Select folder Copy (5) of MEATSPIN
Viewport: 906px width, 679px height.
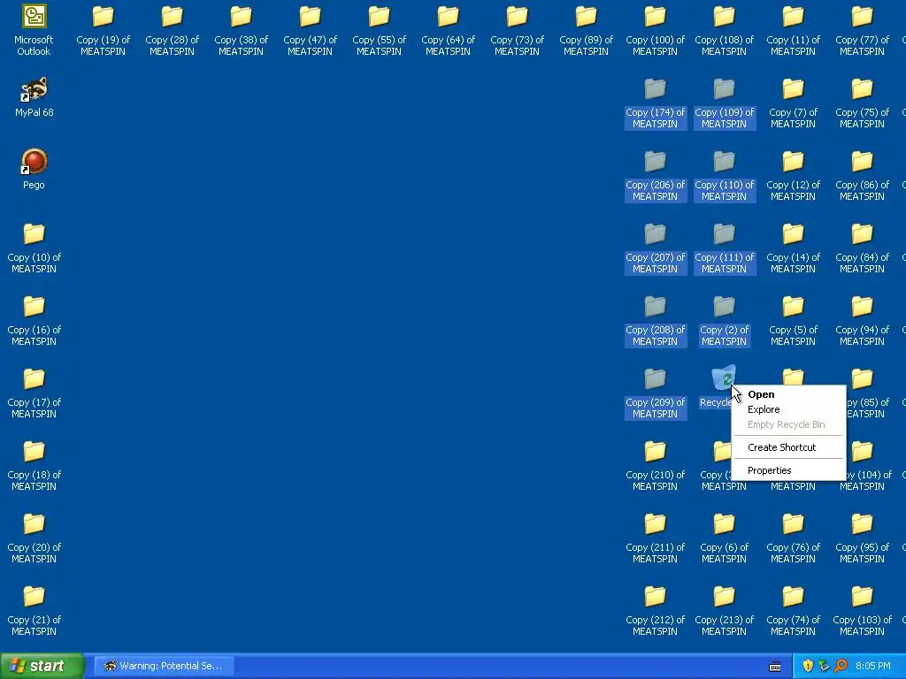(793, 320)
